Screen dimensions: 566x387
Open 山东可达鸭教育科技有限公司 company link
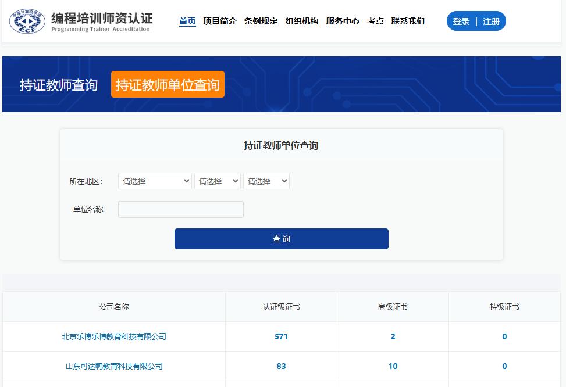point(114,366)
